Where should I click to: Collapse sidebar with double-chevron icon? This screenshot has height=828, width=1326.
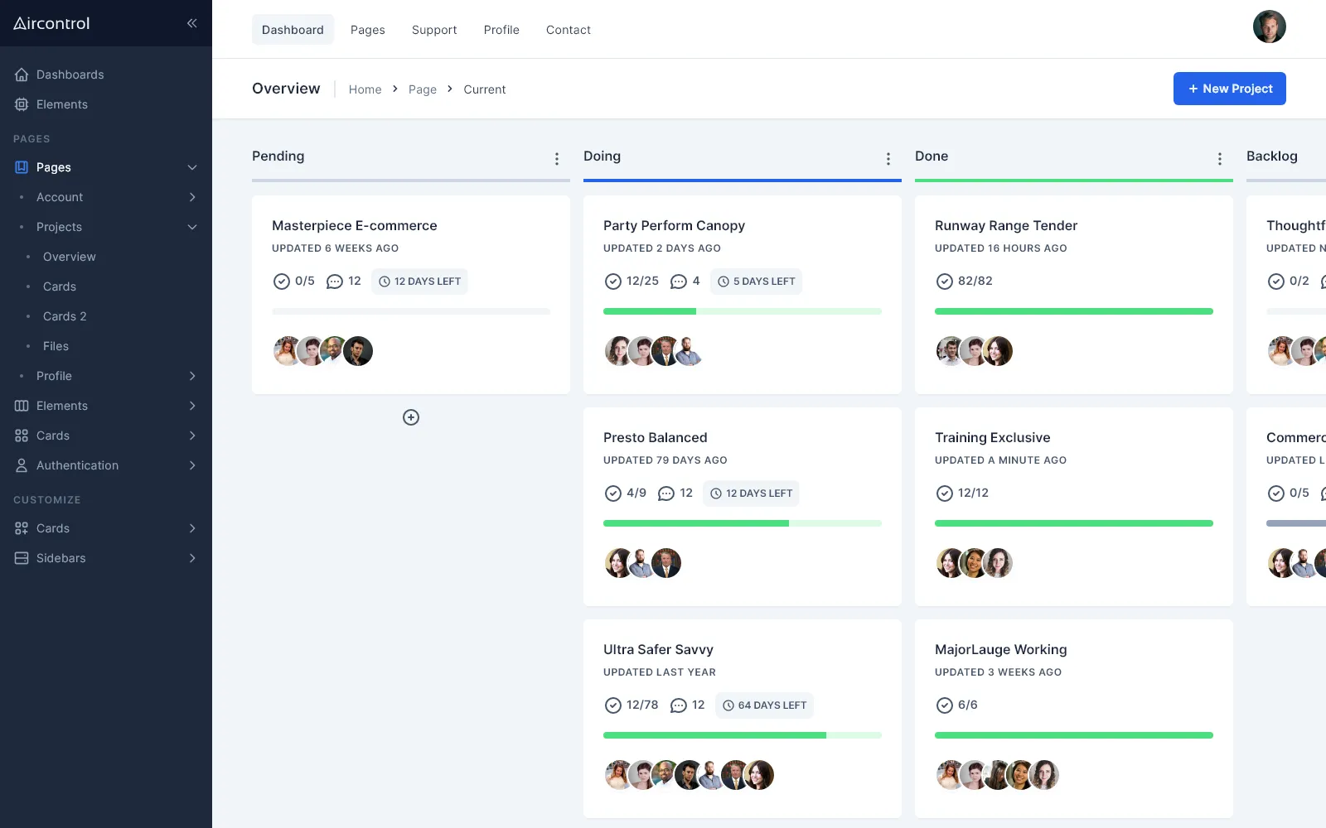click(x=192, y=23)
